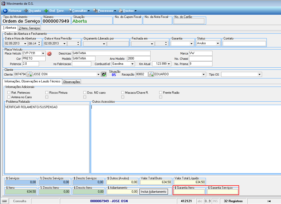Viewport: 281px width, 204px height.
Task: Open the Status dropdown showing Avulso
Action: 218,43
